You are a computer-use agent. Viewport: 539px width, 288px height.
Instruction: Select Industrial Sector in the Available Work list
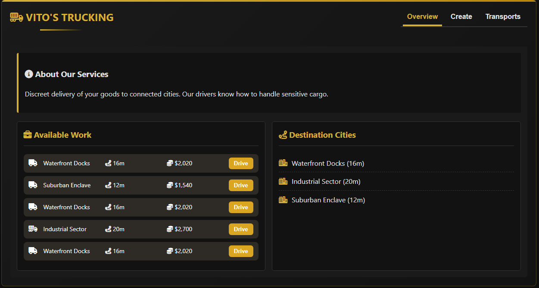(x=65, y=229)
